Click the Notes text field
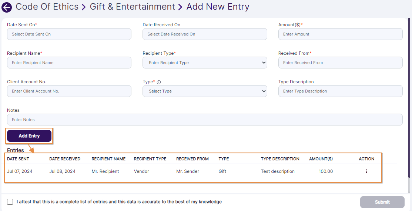Screen dimensions: 412x211 pyautogui.click(x=205, y=120)
